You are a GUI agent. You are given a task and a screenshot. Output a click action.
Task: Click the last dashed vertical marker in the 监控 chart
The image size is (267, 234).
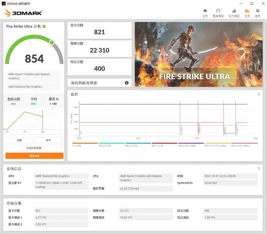(236, 118)
